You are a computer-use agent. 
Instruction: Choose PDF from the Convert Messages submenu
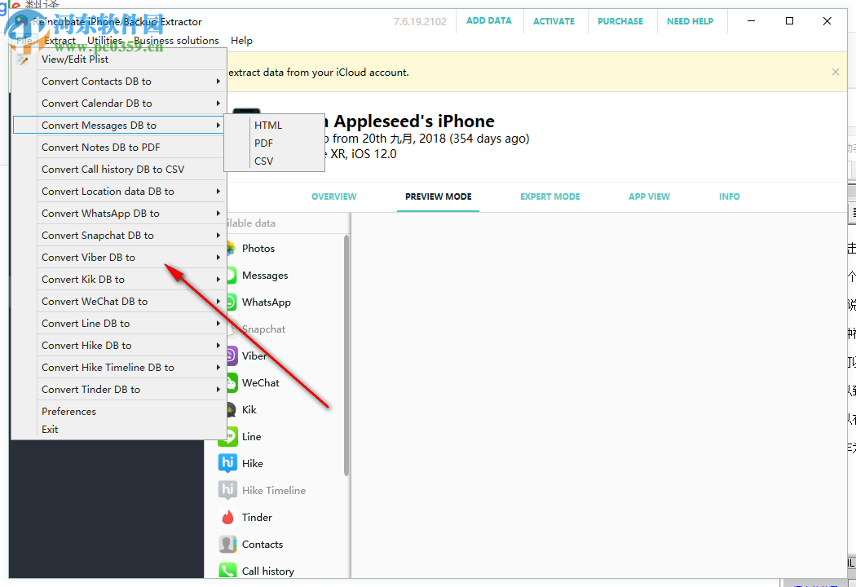(x=263, y=143)
